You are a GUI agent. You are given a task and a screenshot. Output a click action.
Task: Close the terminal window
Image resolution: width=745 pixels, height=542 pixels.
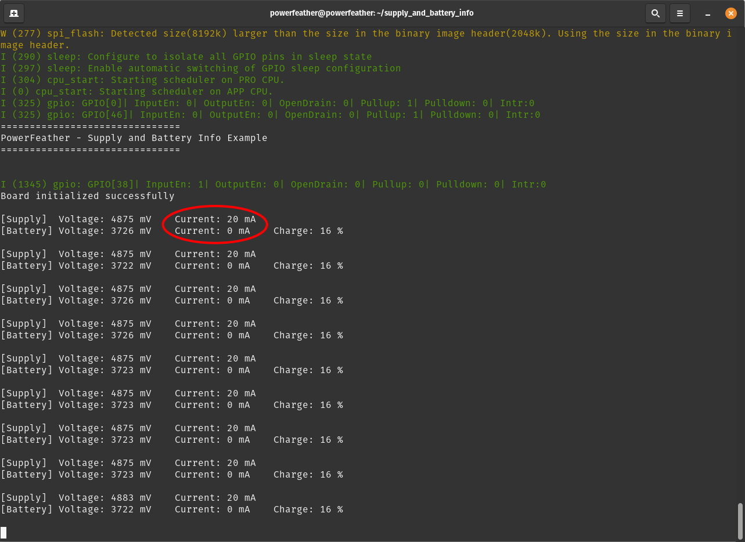click(731, 13)
